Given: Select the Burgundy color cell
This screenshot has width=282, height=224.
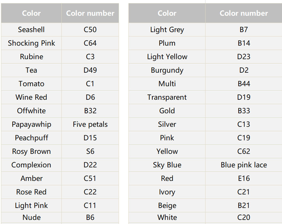Looking at the screenshot, I should (x=167, y=70).
